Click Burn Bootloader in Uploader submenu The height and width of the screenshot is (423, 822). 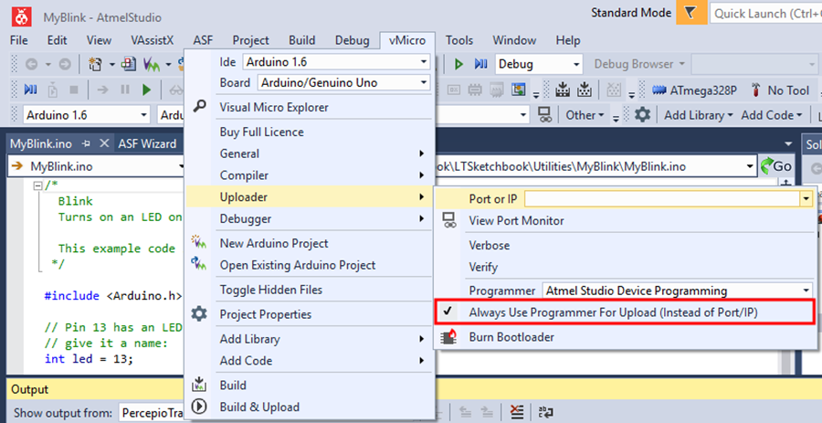coord(511,336)
